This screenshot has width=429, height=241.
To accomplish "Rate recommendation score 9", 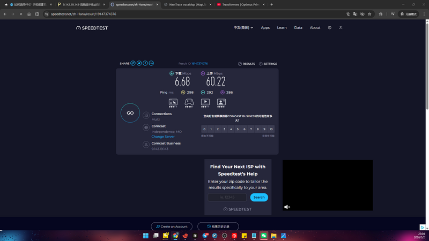I will 264,129.
